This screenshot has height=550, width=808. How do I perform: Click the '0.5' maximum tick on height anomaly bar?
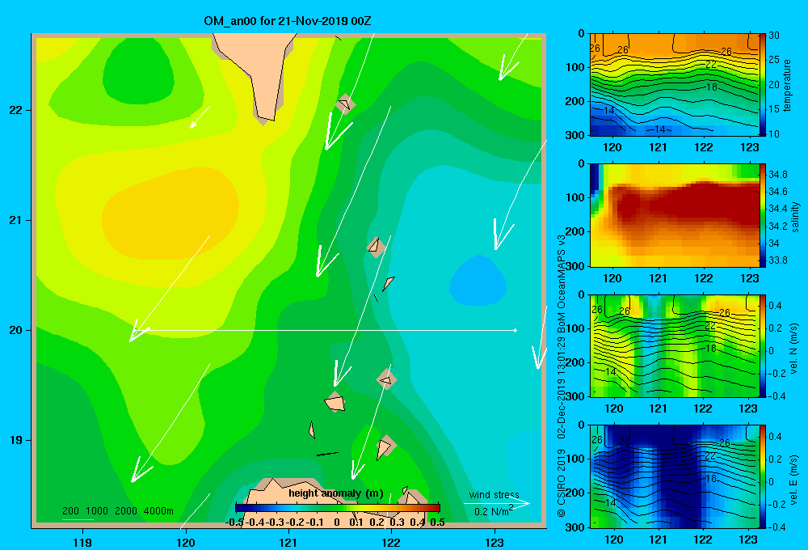click(x=437, y=522)
